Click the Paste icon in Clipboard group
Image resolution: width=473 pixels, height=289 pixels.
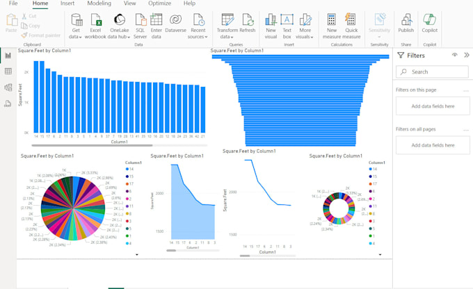coord(11,20)
